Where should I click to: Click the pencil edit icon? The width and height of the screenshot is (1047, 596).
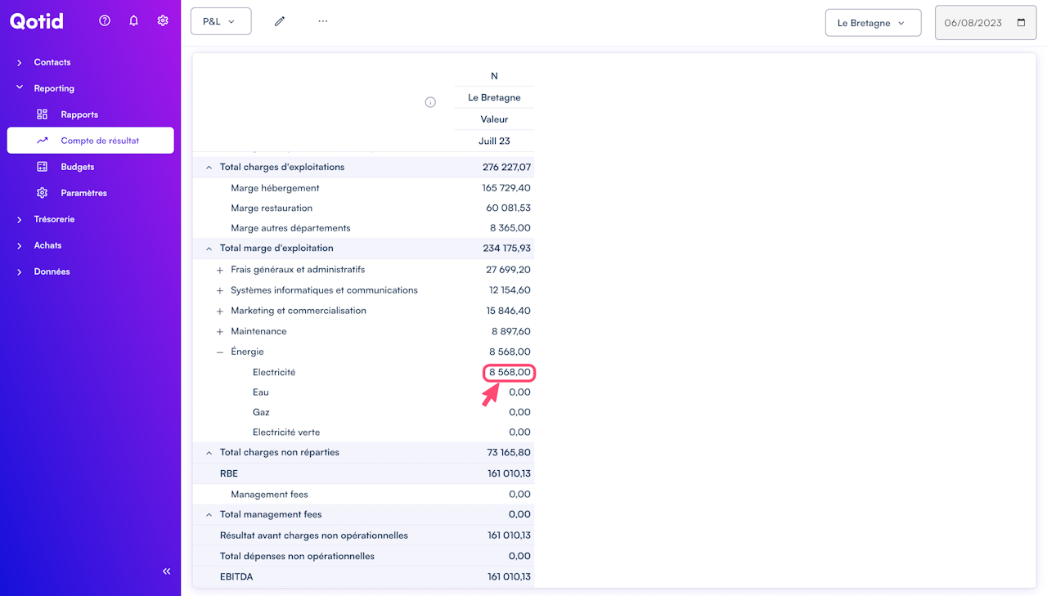click(x=280, y=21)
